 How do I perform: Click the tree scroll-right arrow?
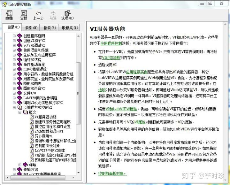click(73, 178)
